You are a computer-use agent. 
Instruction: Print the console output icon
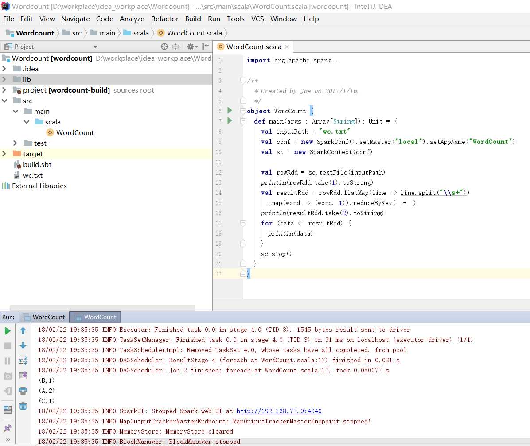[23, 391]
